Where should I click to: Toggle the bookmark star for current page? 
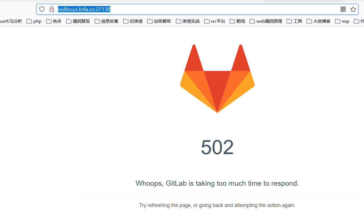coord(353,9)
